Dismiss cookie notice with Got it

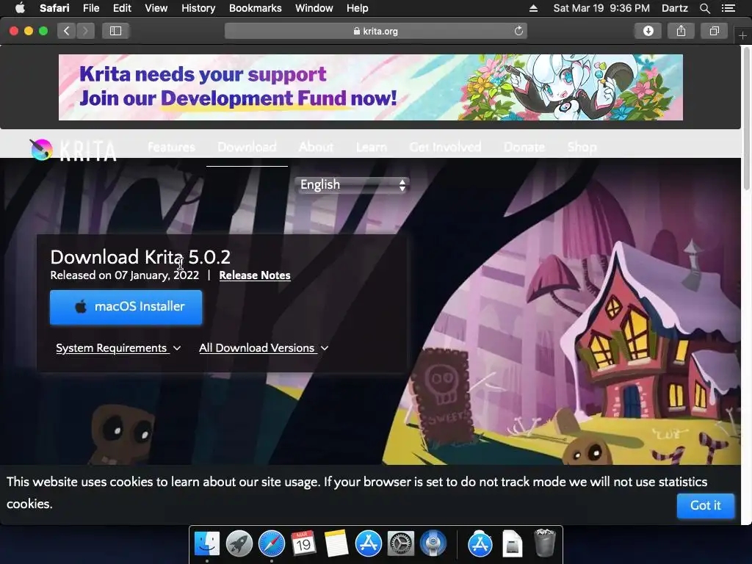coord(705,505)
